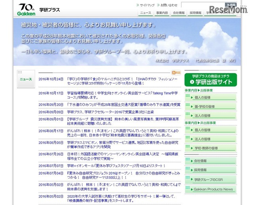This screenshot has height=205, width=253.
Task: Select the 会社情報 navigation tab
Action: click(179, 13)
